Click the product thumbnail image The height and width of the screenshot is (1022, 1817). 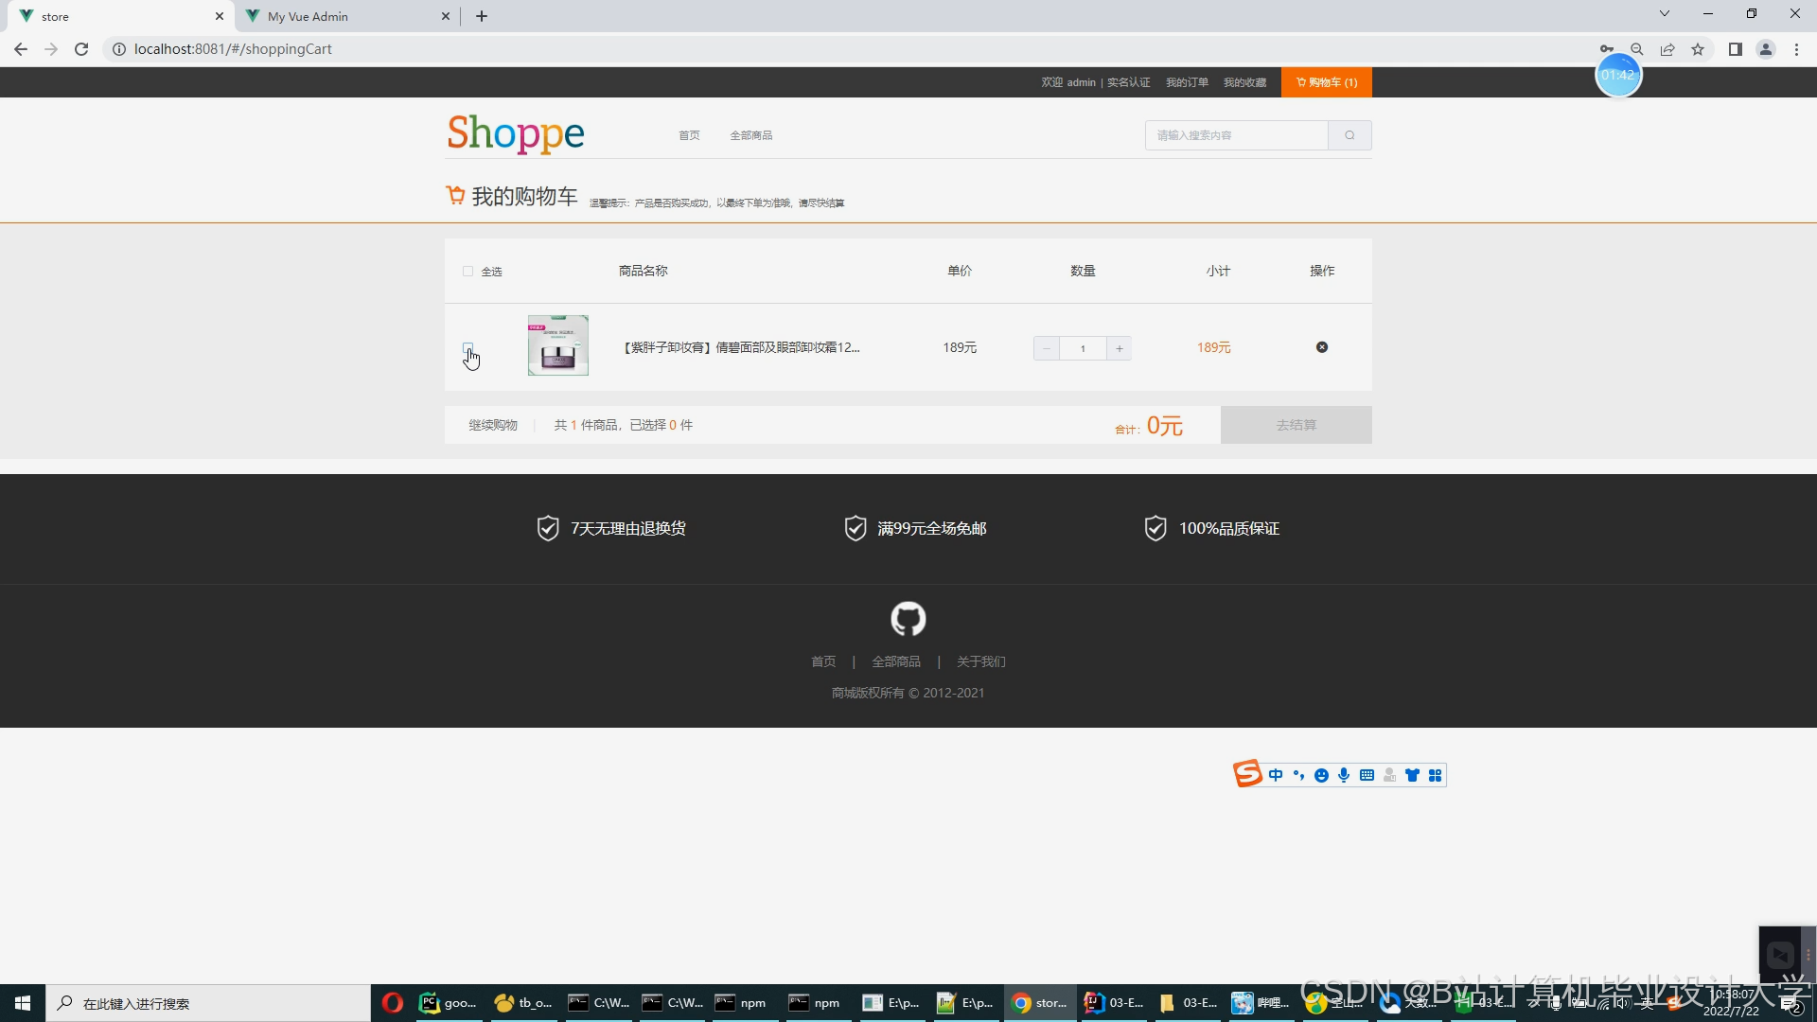point(557,345)
